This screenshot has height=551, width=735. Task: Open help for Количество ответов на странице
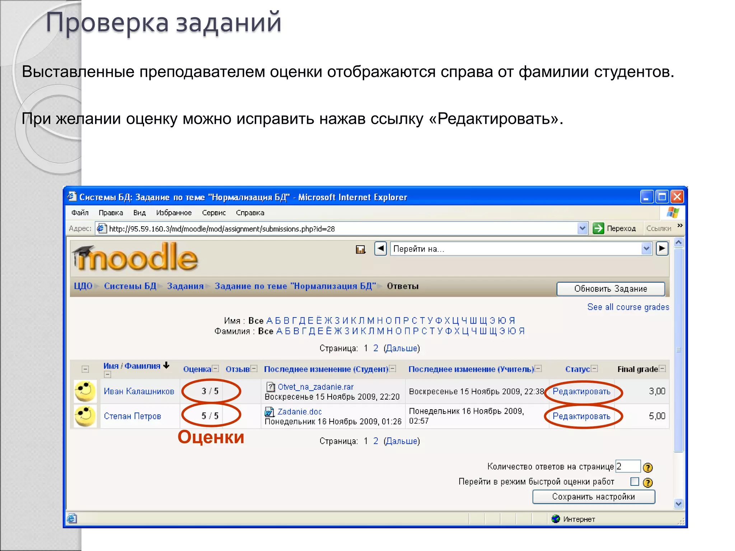[x=648, y=467]
